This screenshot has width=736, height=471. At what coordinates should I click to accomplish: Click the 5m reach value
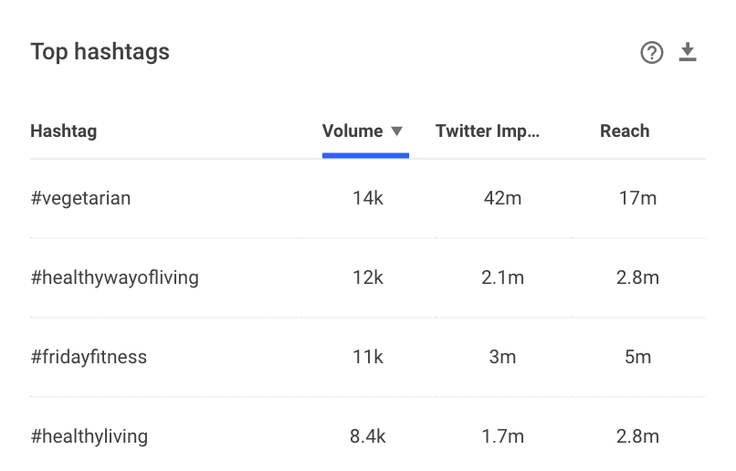click(637, 357)
